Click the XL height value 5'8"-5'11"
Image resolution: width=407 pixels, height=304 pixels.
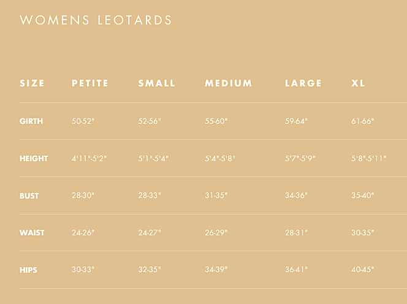point(369,158)
